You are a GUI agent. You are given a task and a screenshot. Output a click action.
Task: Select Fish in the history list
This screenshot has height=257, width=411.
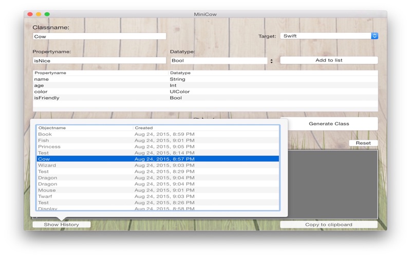158,140
